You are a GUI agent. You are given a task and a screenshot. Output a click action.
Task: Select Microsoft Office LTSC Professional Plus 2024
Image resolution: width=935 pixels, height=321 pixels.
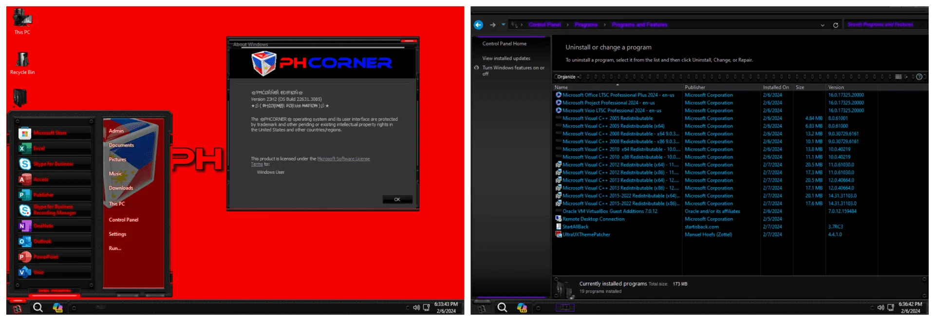coord(618,95)
